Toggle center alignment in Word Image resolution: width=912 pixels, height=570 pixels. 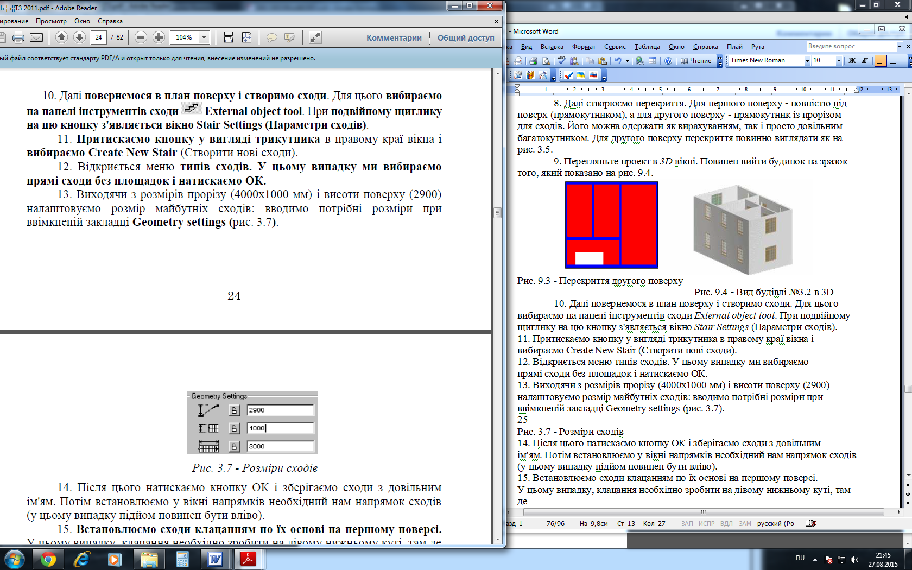893,60
